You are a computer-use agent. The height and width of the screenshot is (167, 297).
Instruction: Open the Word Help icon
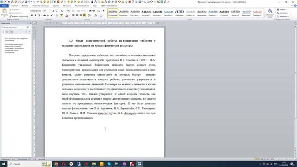(295, 6)
